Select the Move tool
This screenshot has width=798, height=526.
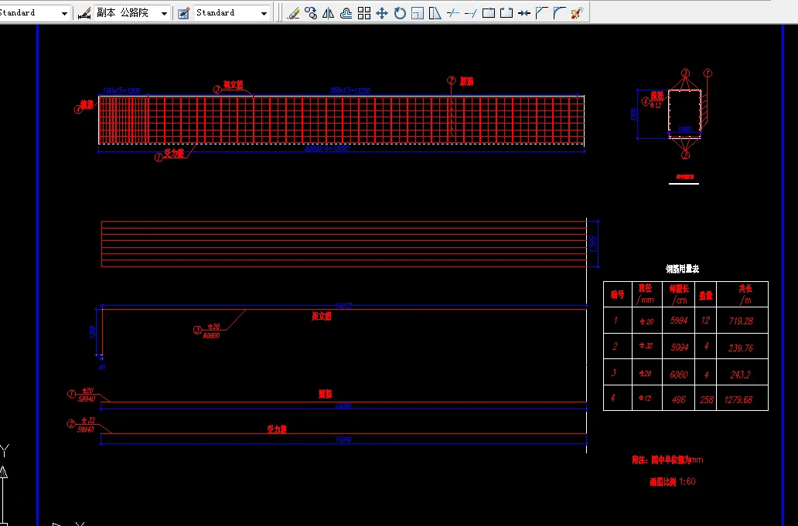coord(382,12)
